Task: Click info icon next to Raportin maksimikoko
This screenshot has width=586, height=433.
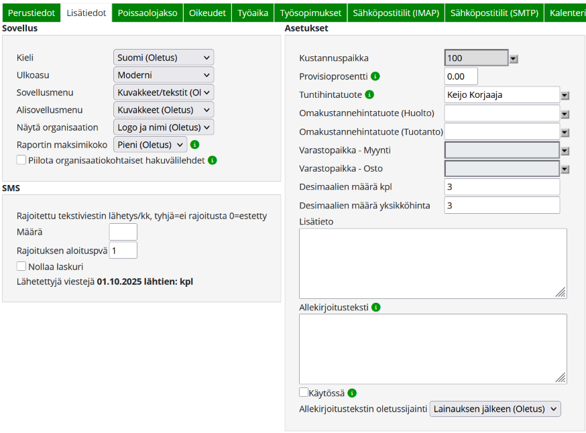Action: [195, 144]
